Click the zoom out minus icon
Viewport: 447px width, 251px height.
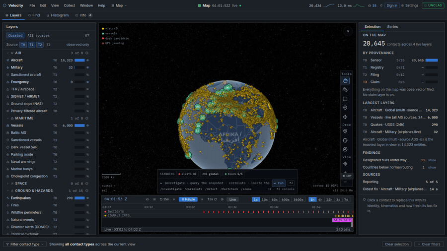(345, 182)
